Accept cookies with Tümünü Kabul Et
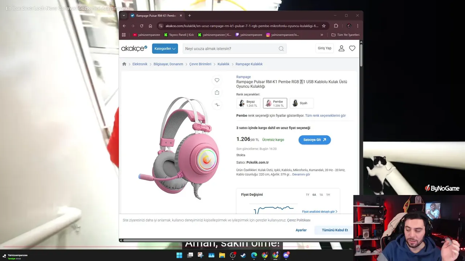 pyautogui.click(x=335, y=230)
